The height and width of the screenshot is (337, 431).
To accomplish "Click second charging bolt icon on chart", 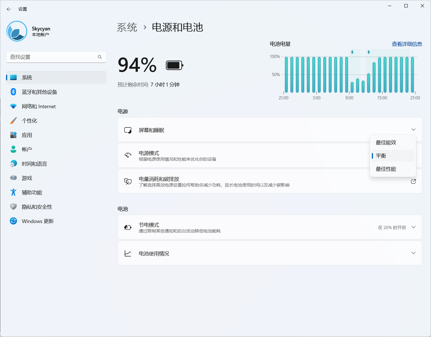I will 369,52.
